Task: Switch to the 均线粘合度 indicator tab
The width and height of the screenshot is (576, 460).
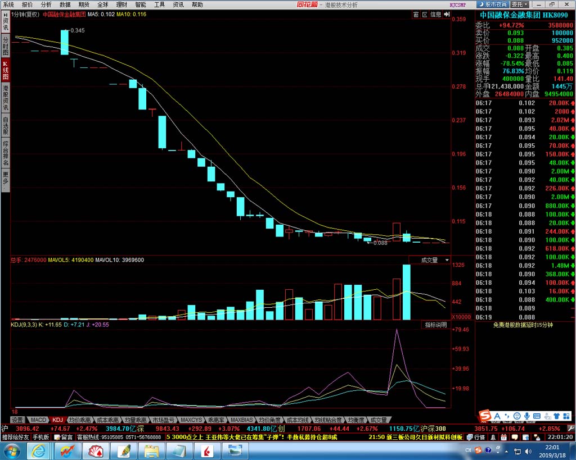Action: point(328,420)
